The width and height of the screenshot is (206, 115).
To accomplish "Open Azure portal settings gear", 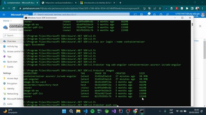I will (x=154, y=14).
